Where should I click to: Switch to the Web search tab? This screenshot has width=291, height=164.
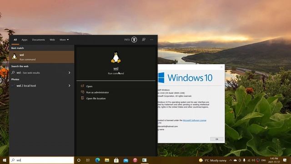(52, 40)
